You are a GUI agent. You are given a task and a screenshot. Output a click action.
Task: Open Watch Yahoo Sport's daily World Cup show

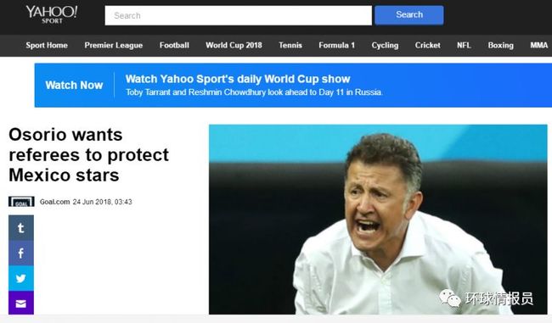click(x=238, y=79)
